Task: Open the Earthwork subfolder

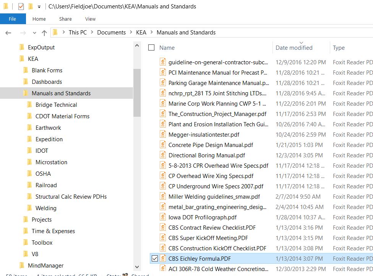Action: [48, 128]
